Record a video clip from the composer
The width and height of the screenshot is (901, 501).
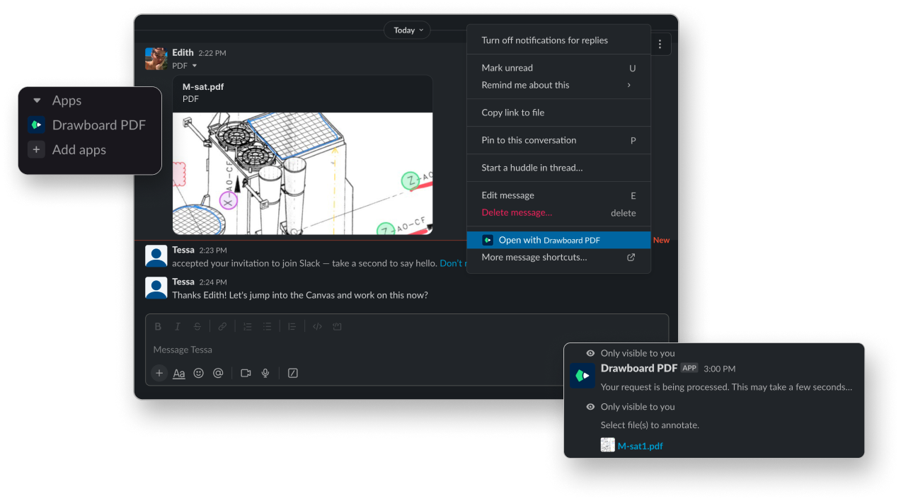(x=245, y=373)
